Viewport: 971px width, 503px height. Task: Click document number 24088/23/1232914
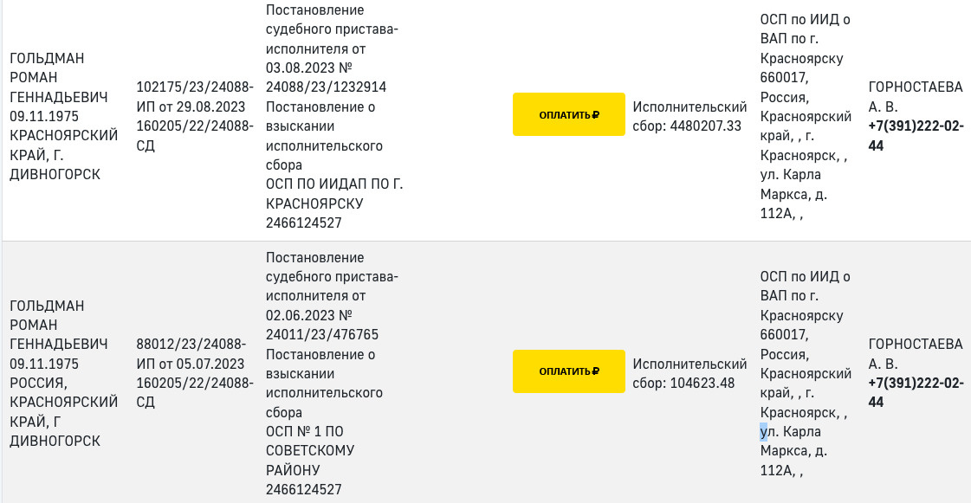tap(326, 87)
